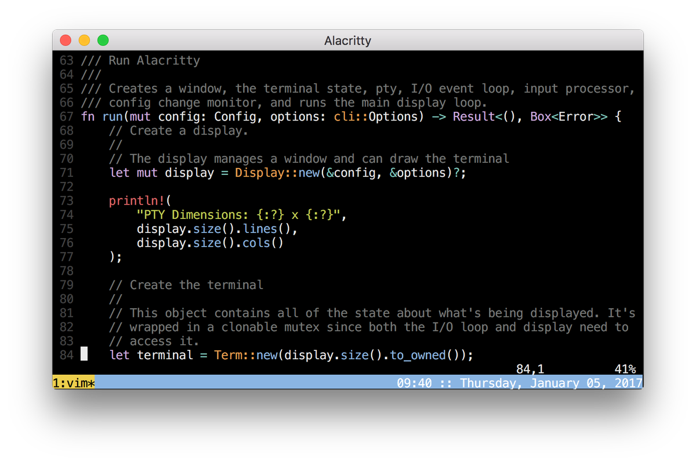Click line number 63
Viewport: 696px width, 464px height.
[67, 60]
